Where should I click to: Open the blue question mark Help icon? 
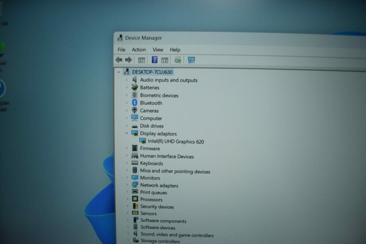[x=154, y=60]
